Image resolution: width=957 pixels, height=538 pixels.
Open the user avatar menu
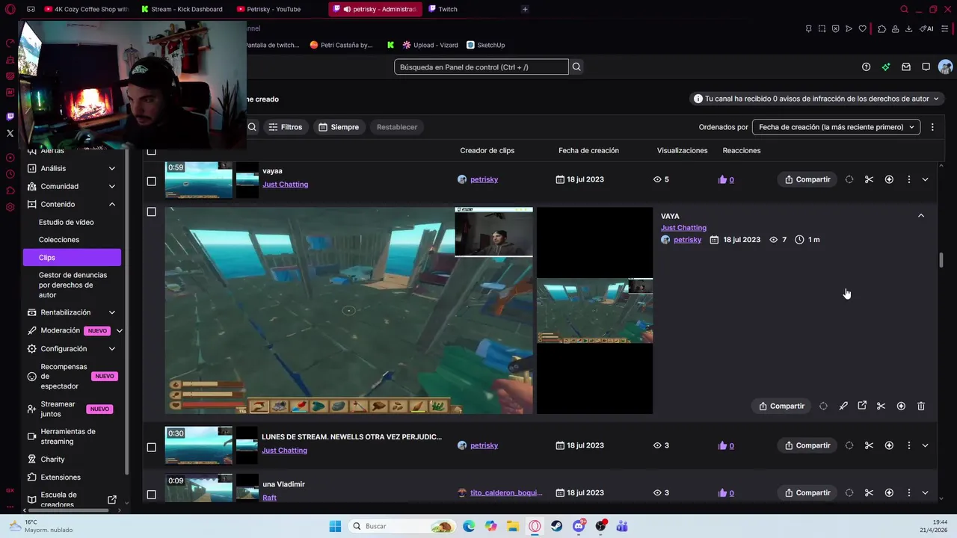945,67
